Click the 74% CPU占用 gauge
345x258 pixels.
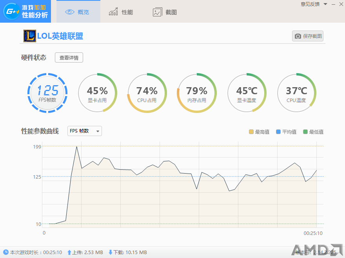147,93
